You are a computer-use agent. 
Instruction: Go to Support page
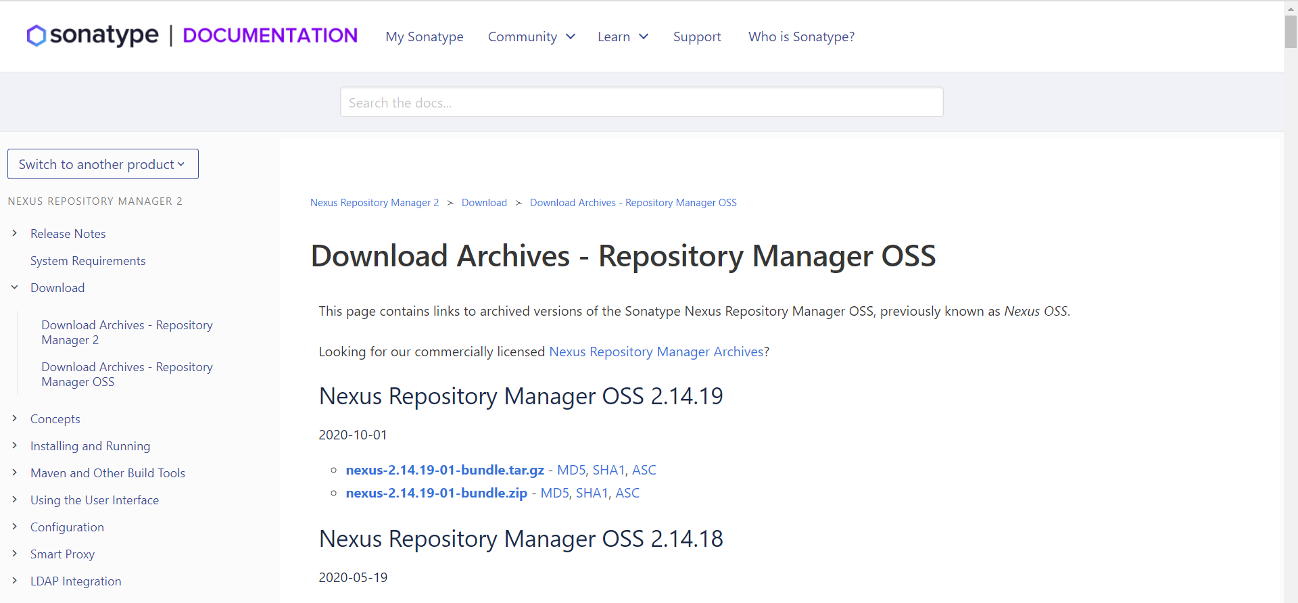(697, 37)
